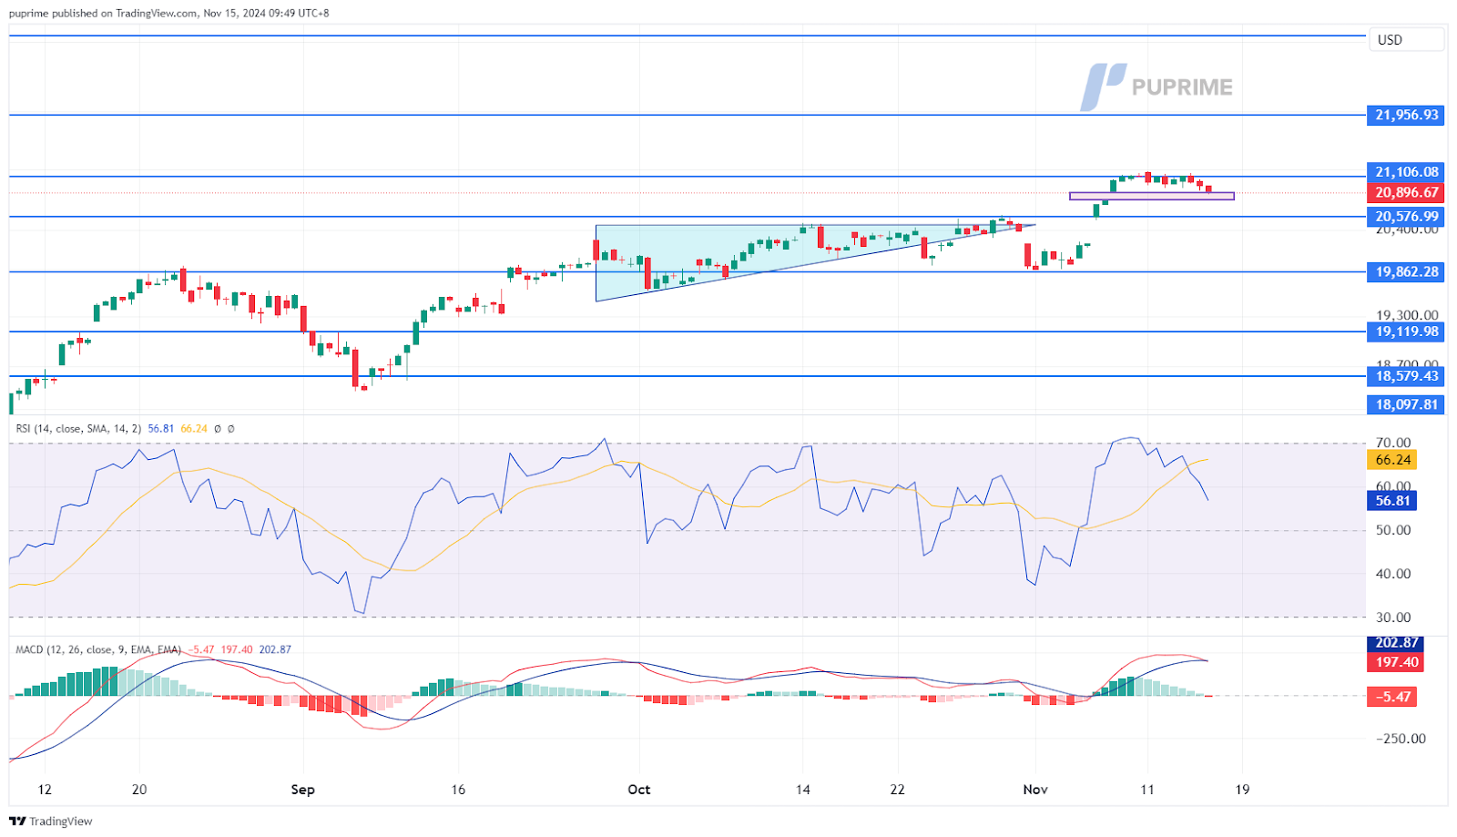This screenshot has height=837, width=1457.
Task: Click the 22 date label on time axis
Action: click(898, 790)
